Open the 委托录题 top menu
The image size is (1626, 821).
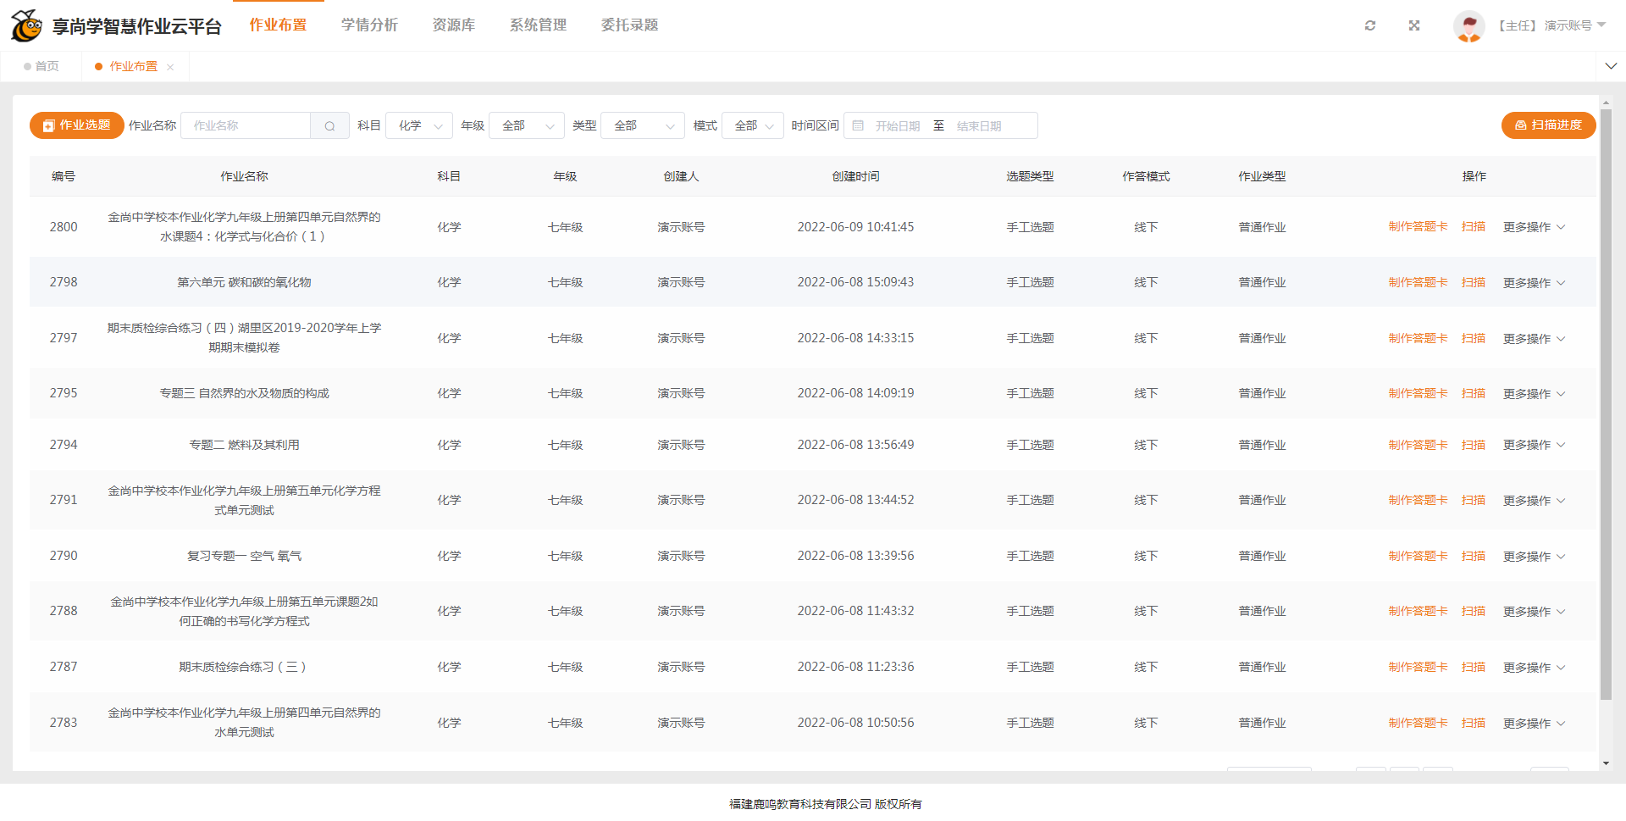629,25
